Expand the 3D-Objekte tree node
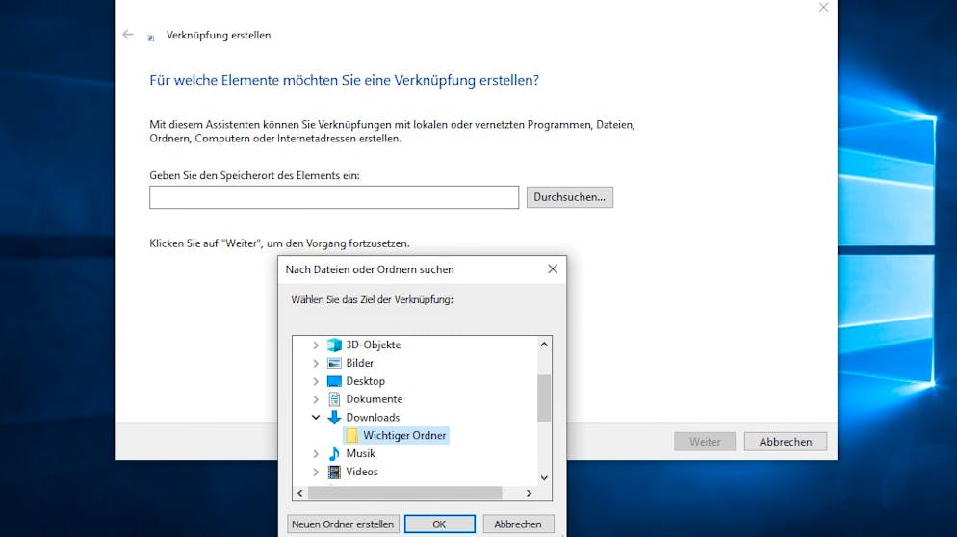Image resolution: width=957 pixels, height=537 pixels. coord(316,345)
